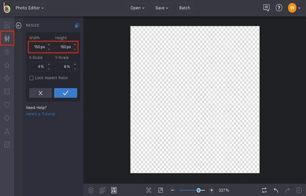Click the BeFunky logo icon
This screenshot has height=196, width=306.
point(7,8)
